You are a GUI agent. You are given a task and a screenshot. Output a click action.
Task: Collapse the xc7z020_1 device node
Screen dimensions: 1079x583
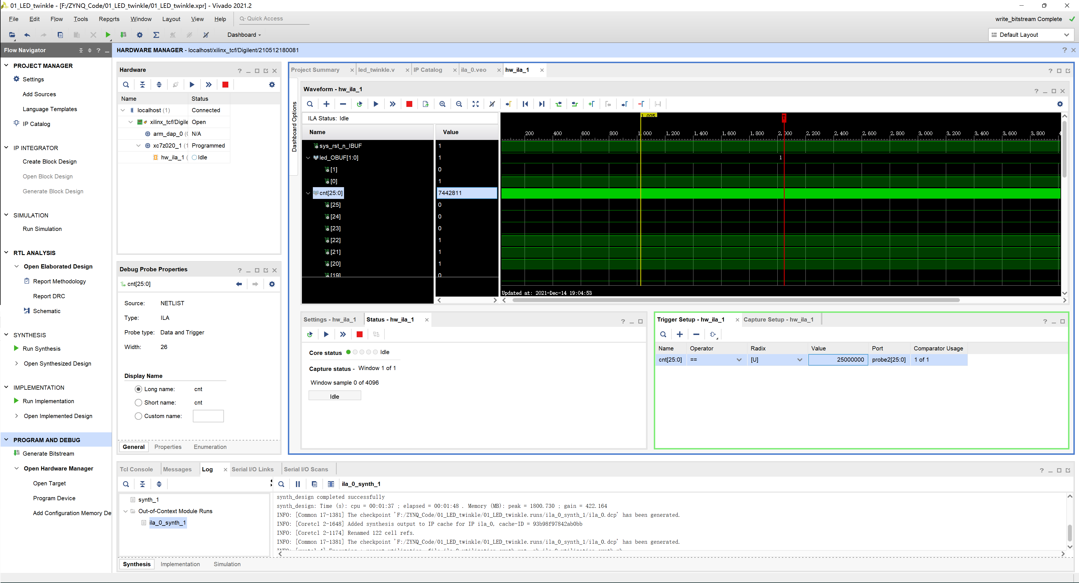click(x=139, y=146)
